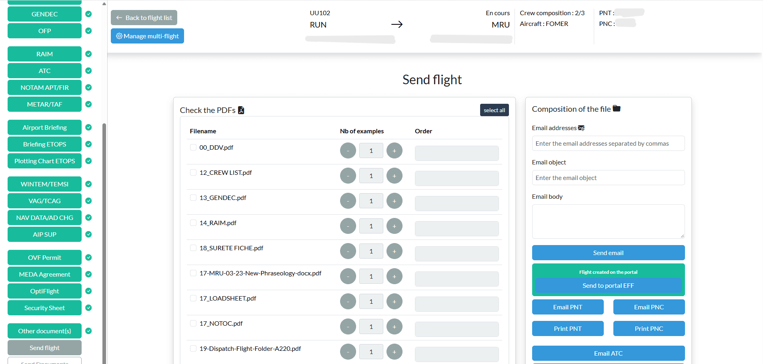This screenshot has width=763, height=364.
Task: Tick the 18_SURETE FICHE.pdf checkbox
Action: pos(193,248)
